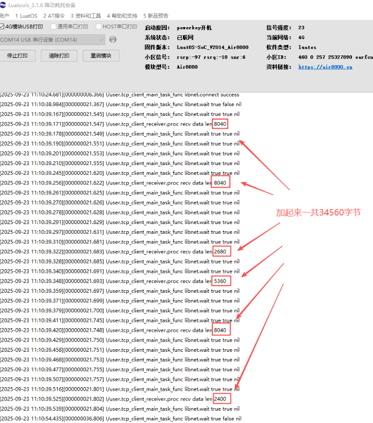The image size is (373, 423).
Task: Open the 2 AT指令 menu
Action: (x=54, y=16)
